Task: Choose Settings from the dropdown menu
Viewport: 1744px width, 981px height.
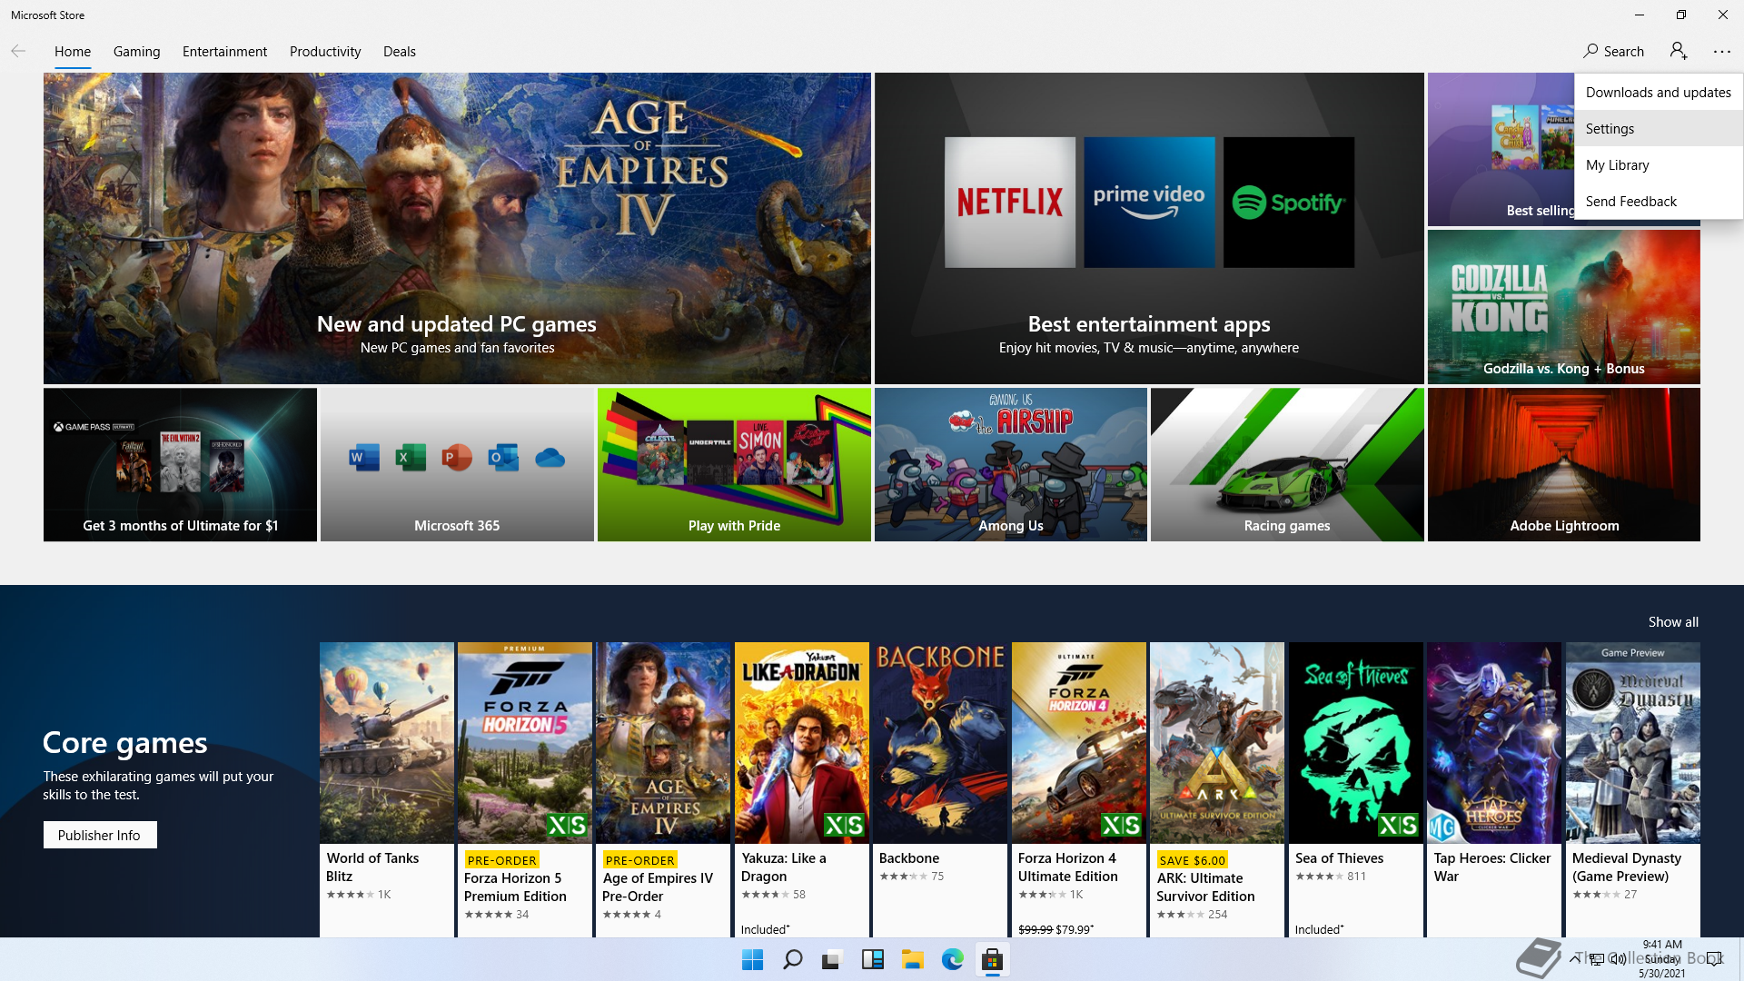Action: point(1659,128)
